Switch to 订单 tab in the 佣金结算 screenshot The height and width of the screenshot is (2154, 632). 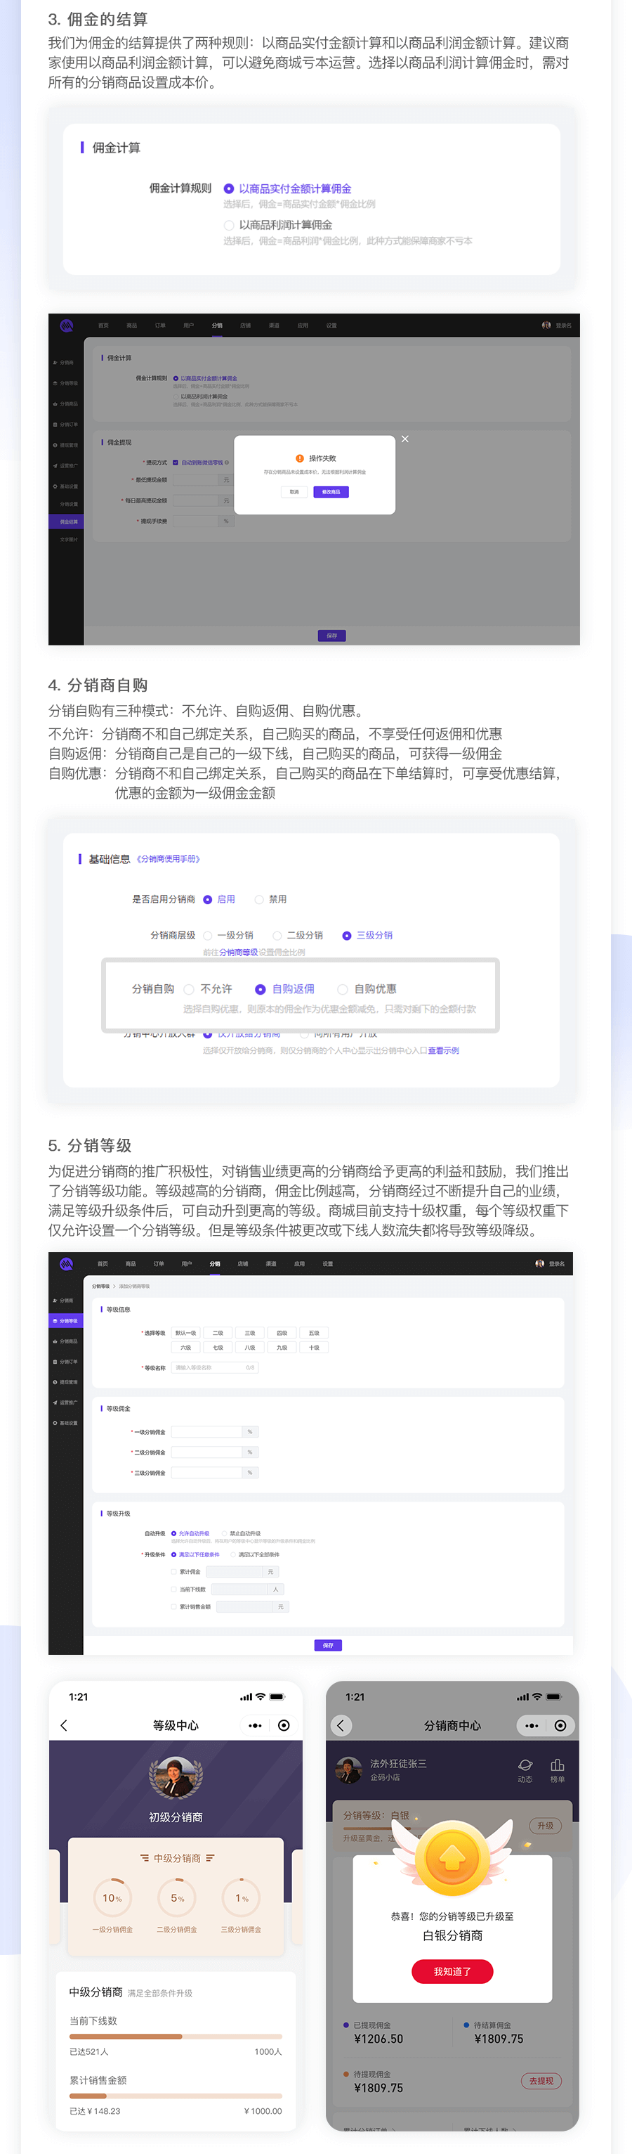pos(160,325)
